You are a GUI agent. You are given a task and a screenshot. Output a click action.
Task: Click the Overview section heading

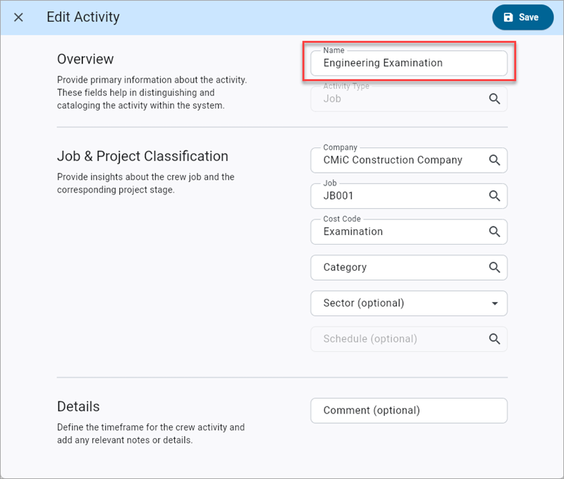(x=85, y=59)
